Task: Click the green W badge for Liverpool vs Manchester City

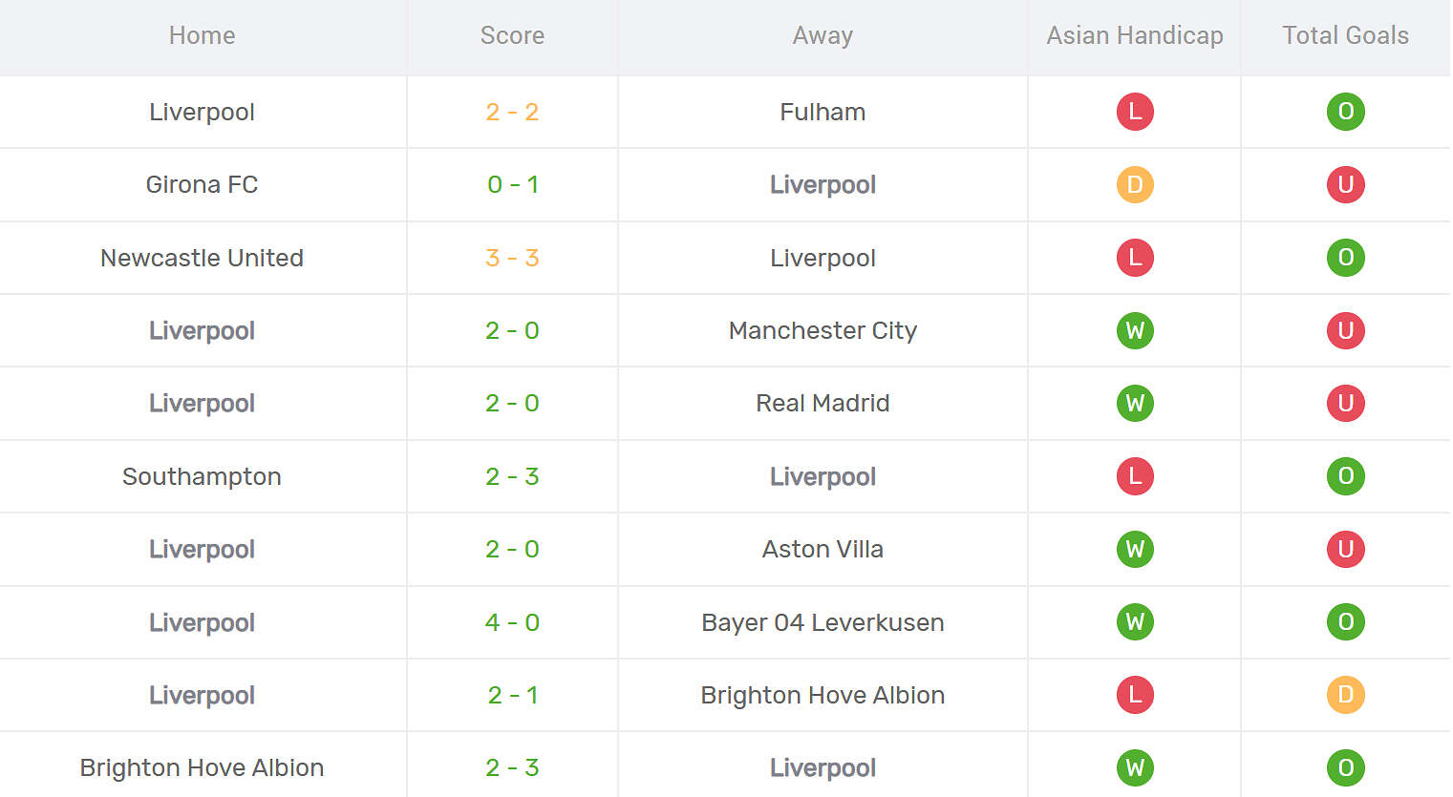Action: click(x=1134, y=330)
